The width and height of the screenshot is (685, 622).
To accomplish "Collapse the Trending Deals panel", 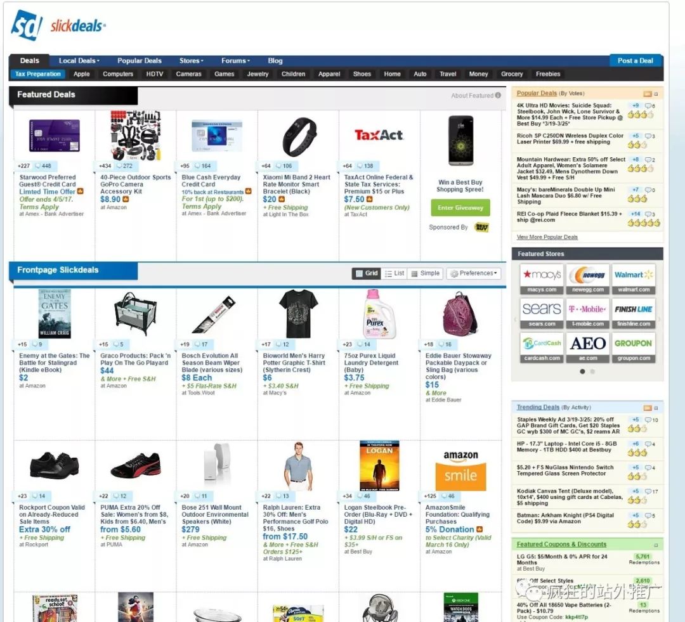I will tap(656, 408).
